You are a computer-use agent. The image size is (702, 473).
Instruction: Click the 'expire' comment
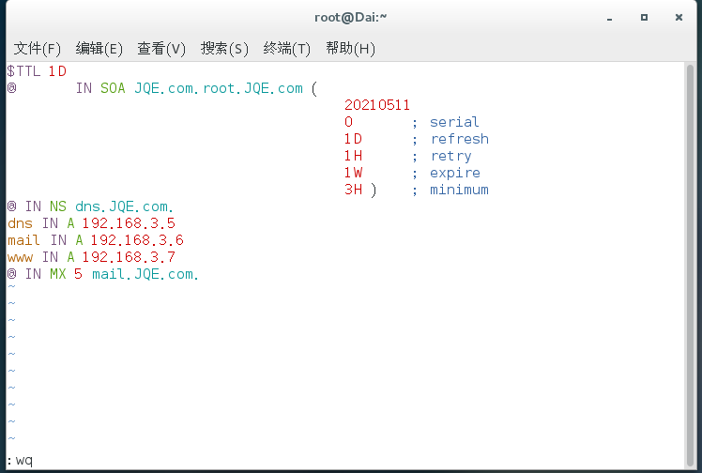(455, 174)
